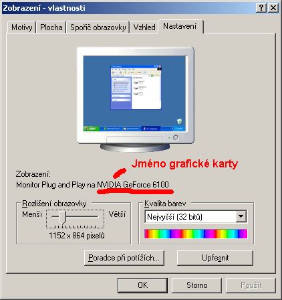Switch to the Plocha tab
Viewport: 282px width, 300px height.
pos(51,27)
